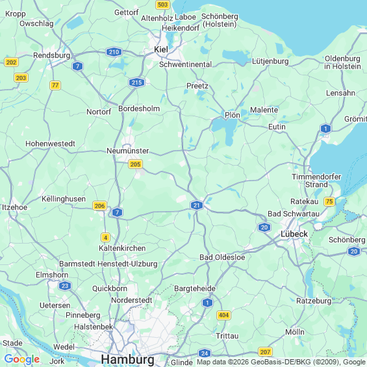Click the yellow 206 road shield

pyautogui.click(x=100, y=206)
